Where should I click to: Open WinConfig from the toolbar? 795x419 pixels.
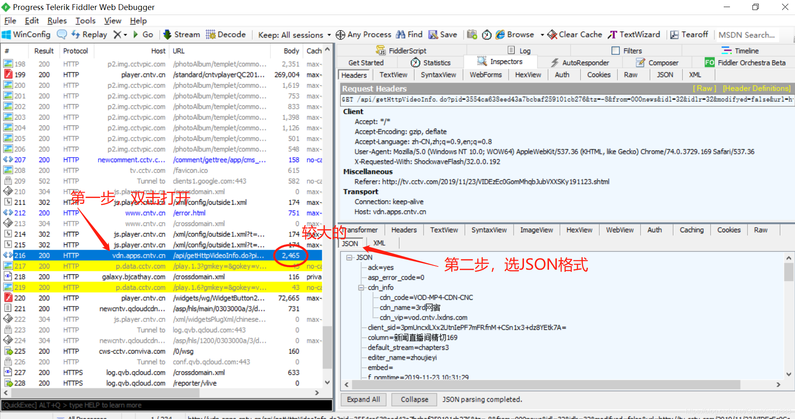(26, 35)
